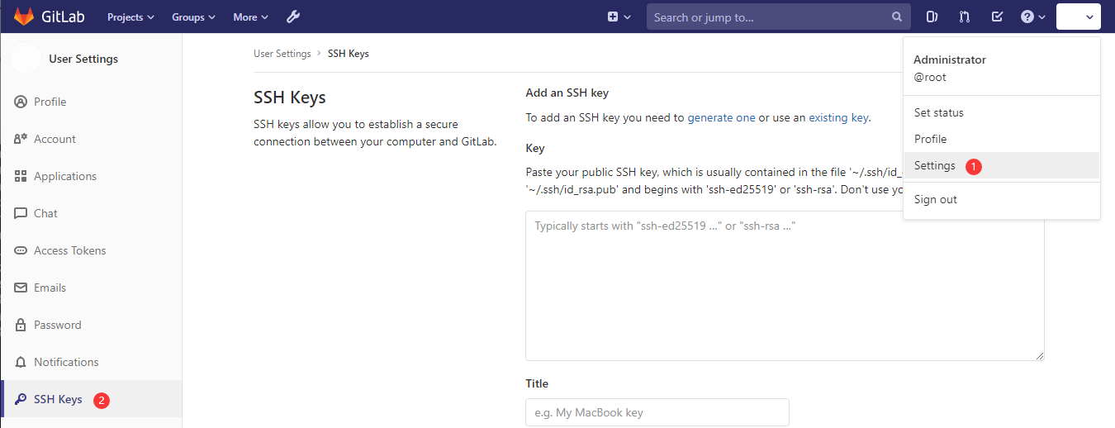Click the SSH Keys page heading
Viewport: 1115px width, 428px height.
[x=290, y=97]
